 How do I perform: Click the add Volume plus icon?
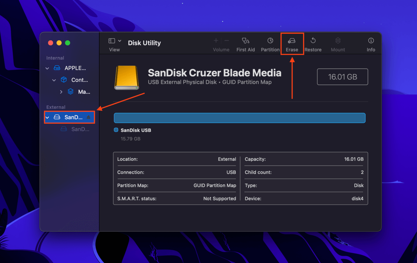point(216,41)
